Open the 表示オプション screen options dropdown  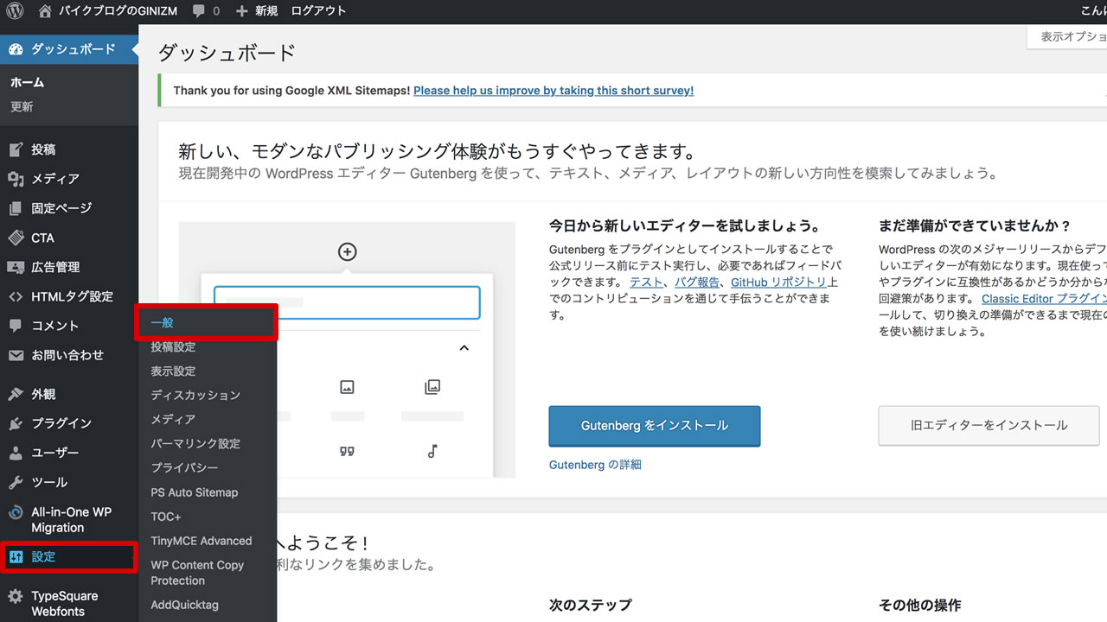click(x=1067, y=36)
